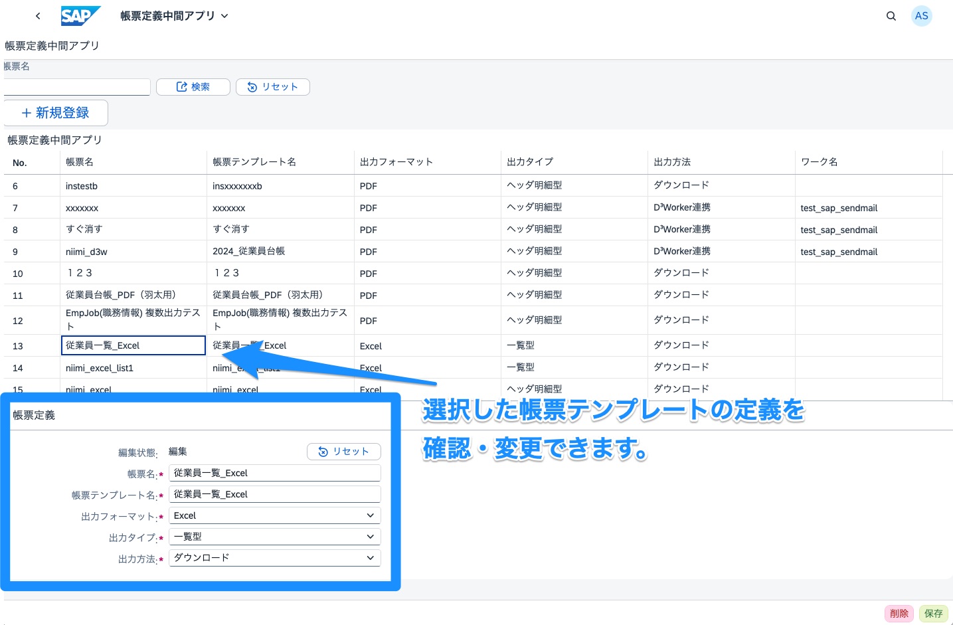Click D³Worker連携 in row 8
Viewport: 953px width, 625px height.
(682, 229)
